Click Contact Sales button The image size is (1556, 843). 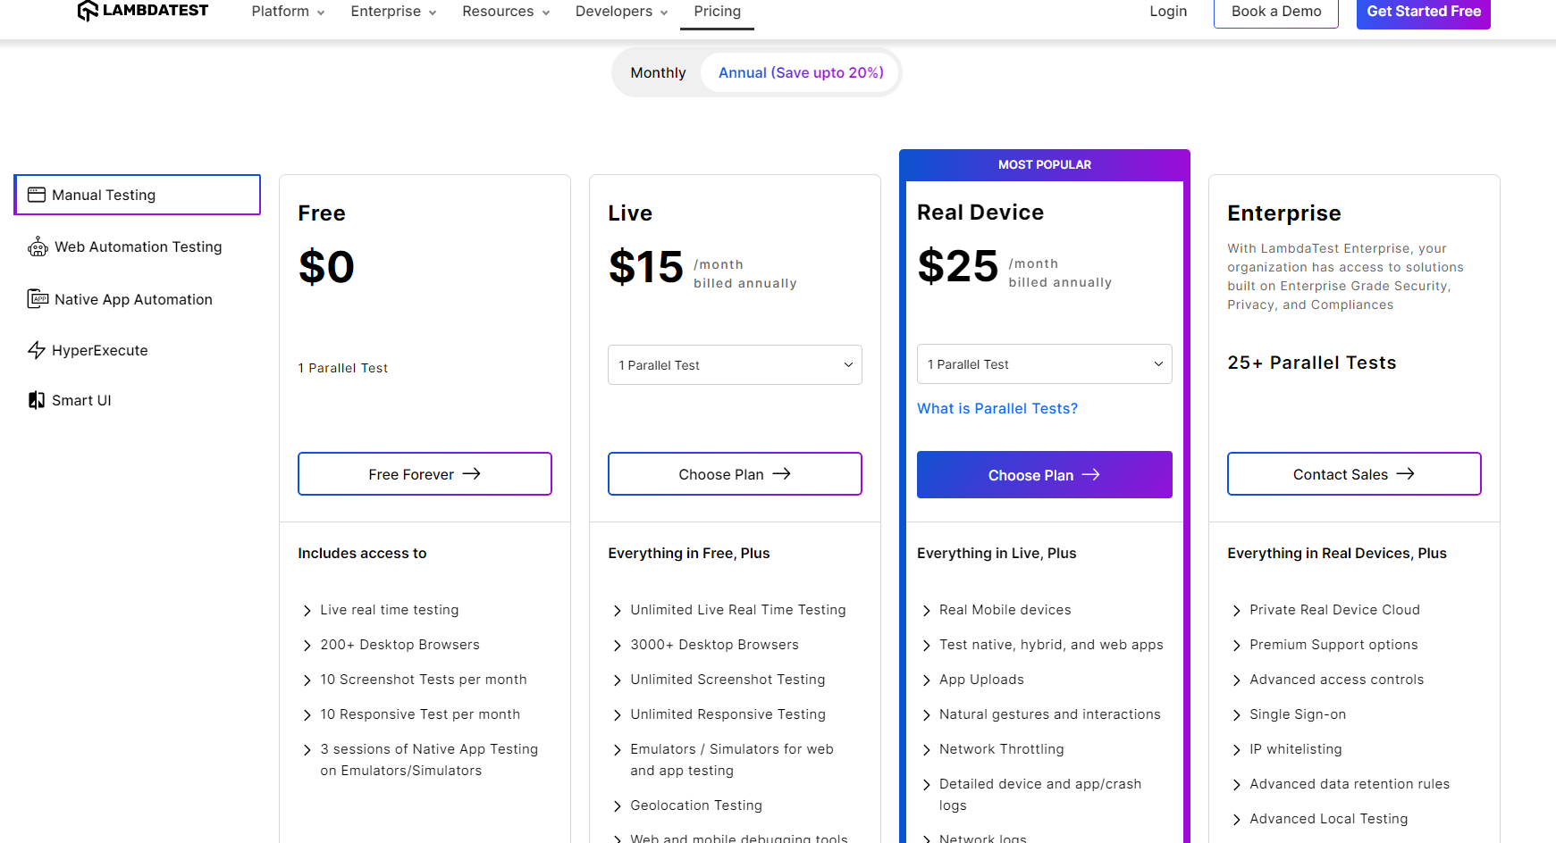pos(1354,474)
